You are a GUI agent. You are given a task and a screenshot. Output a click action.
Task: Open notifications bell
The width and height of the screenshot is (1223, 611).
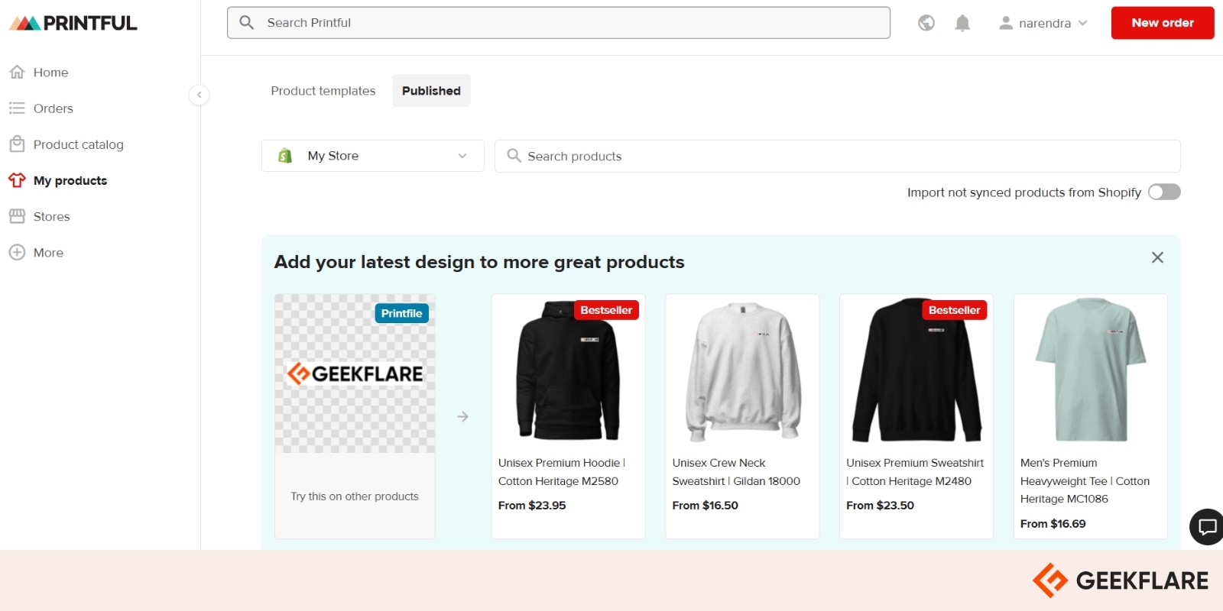click(x=962, y=23)
